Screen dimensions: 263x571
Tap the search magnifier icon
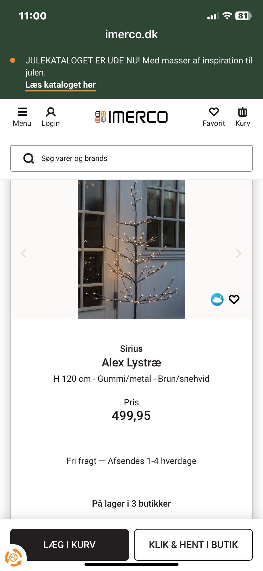(x=29, y=158)
